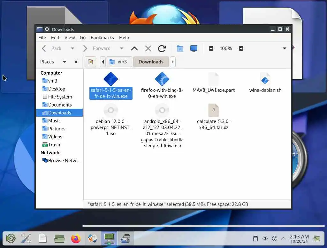Select the firefox-with-bing-8-0 exe file icon
Image resolution: width=327 pixels, height=248 pixels.
[x=162, y=79]
